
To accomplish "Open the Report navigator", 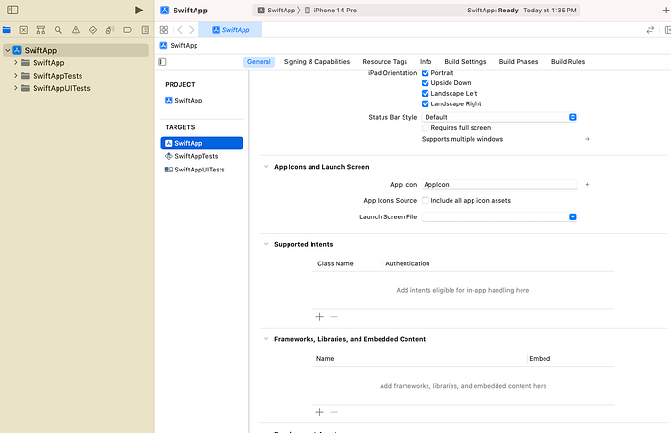I will (x=145, y=30).
